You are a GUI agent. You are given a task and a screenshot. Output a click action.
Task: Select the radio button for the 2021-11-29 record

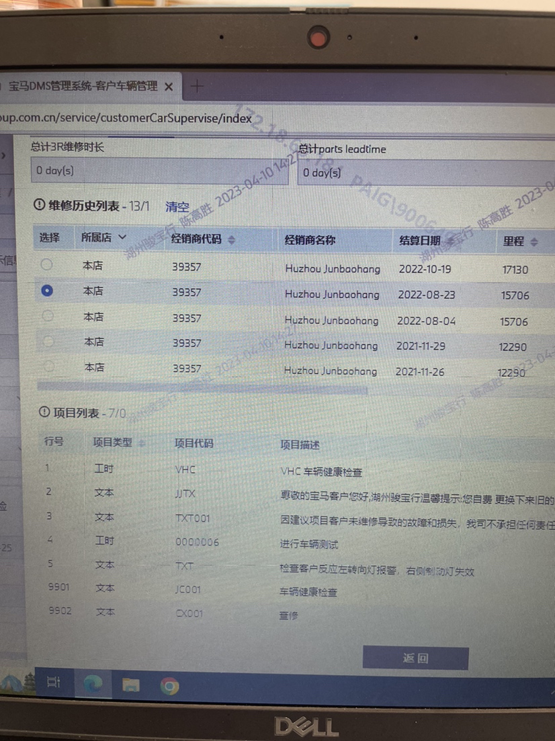click(x=48, y=341)
